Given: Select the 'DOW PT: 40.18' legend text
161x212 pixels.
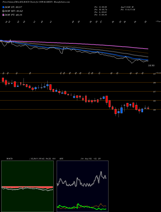Looking at the screenshot, I should 13,15.
